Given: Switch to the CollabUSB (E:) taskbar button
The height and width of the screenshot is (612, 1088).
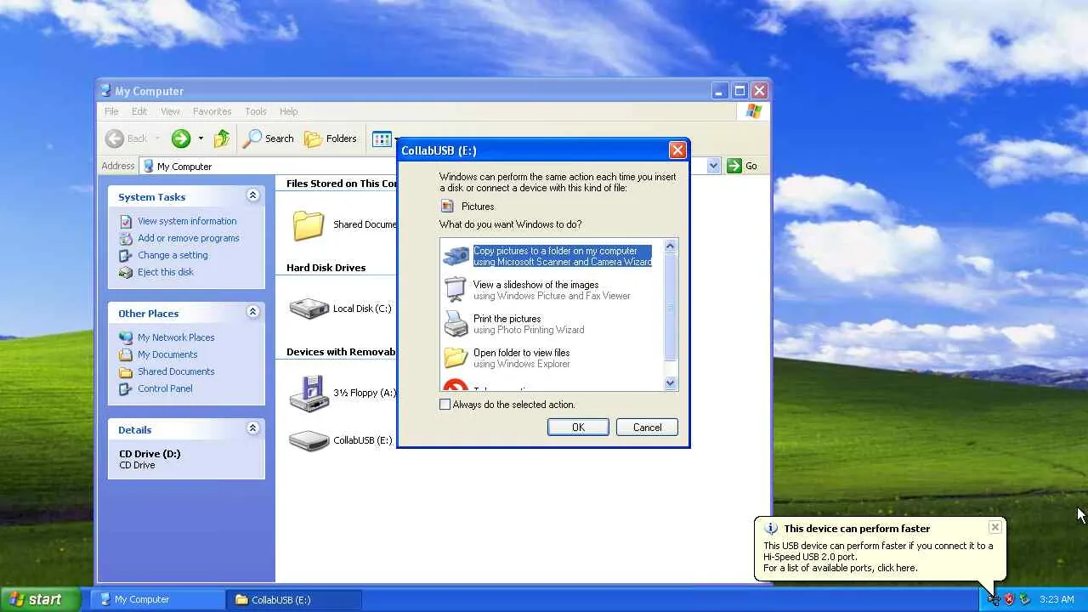Looking at the screenshot, I should tap(294, 599).
